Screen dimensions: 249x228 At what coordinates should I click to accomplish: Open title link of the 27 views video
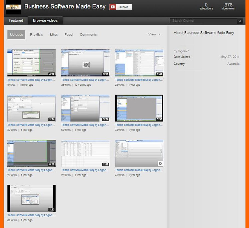click(x=85, y=170)
